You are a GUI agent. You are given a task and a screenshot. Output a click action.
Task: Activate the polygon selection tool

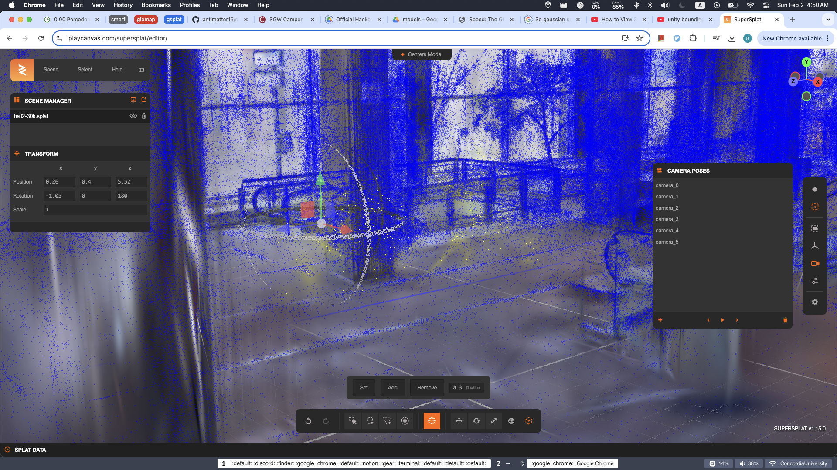point(387,421)
